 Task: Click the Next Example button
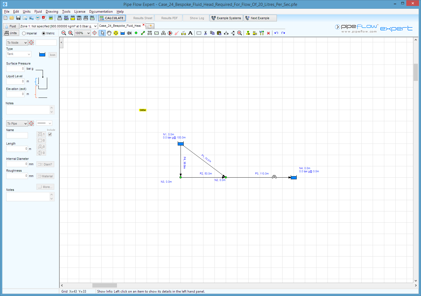260,18
